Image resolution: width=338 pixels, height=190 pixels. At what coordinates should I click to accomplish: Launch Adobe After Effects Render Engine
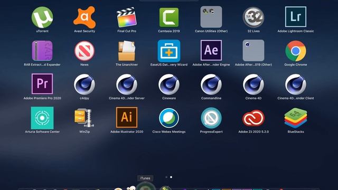(x=211, y=51)
